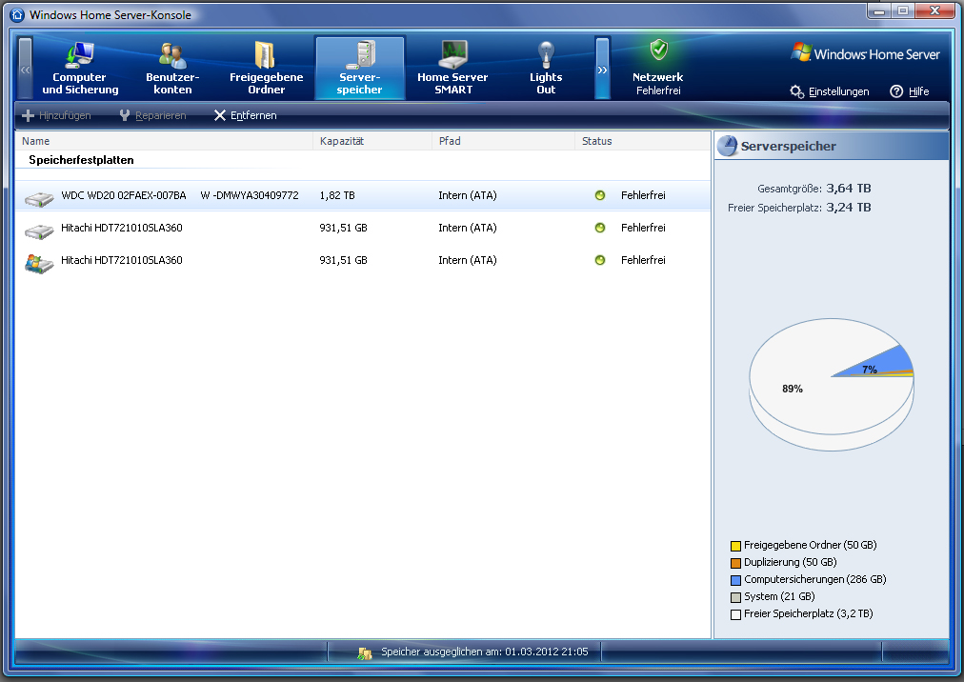The image size is (964, 682).
Task: Click the drive icon of the 1,82 TB row
Action: 39,198
